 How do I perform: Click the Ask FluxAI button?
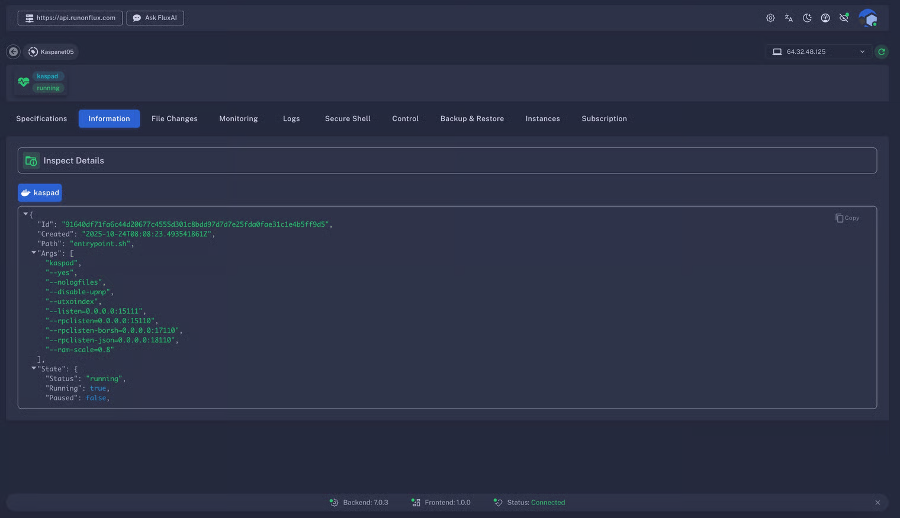coord(155,18)
